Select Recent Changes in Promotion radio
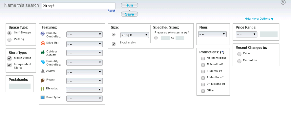Screen dimensions: 291x131 pyautogui.click(x=239, y=61)
